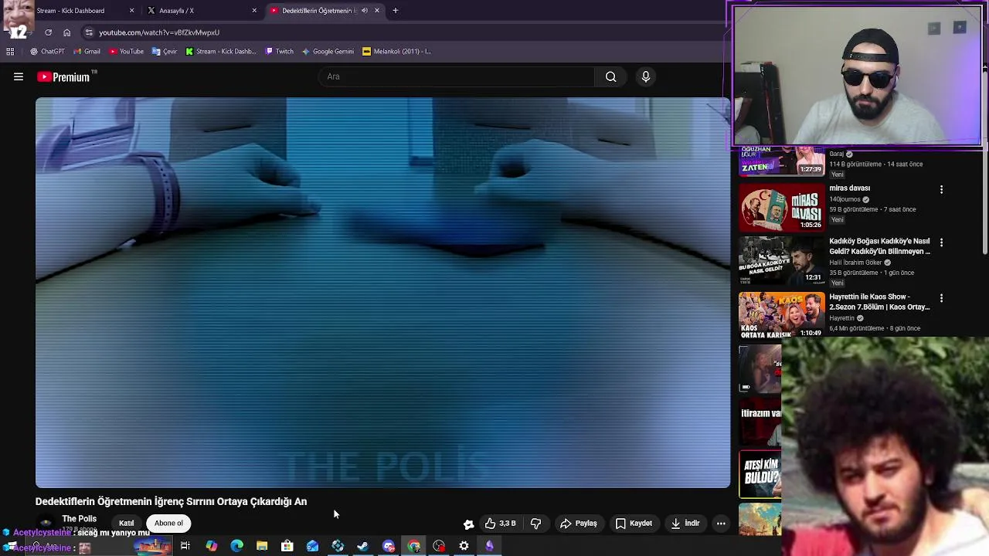Open Settings gear in the taskbar

464,546
